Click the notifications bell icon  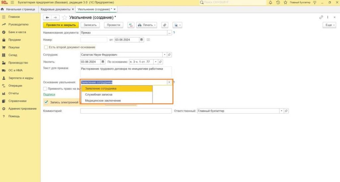[271, 2]
